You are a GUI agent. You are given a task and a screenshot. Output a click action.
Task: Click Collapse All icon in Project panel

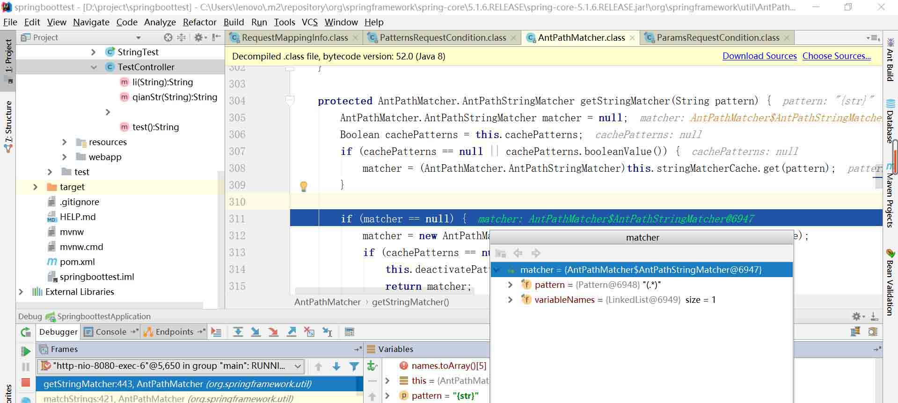(x=182, y=37)
